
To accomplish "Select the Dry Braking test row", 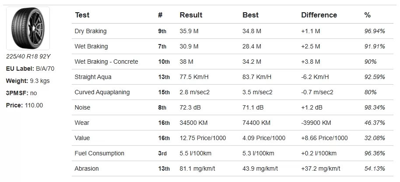I will (232, 31).
